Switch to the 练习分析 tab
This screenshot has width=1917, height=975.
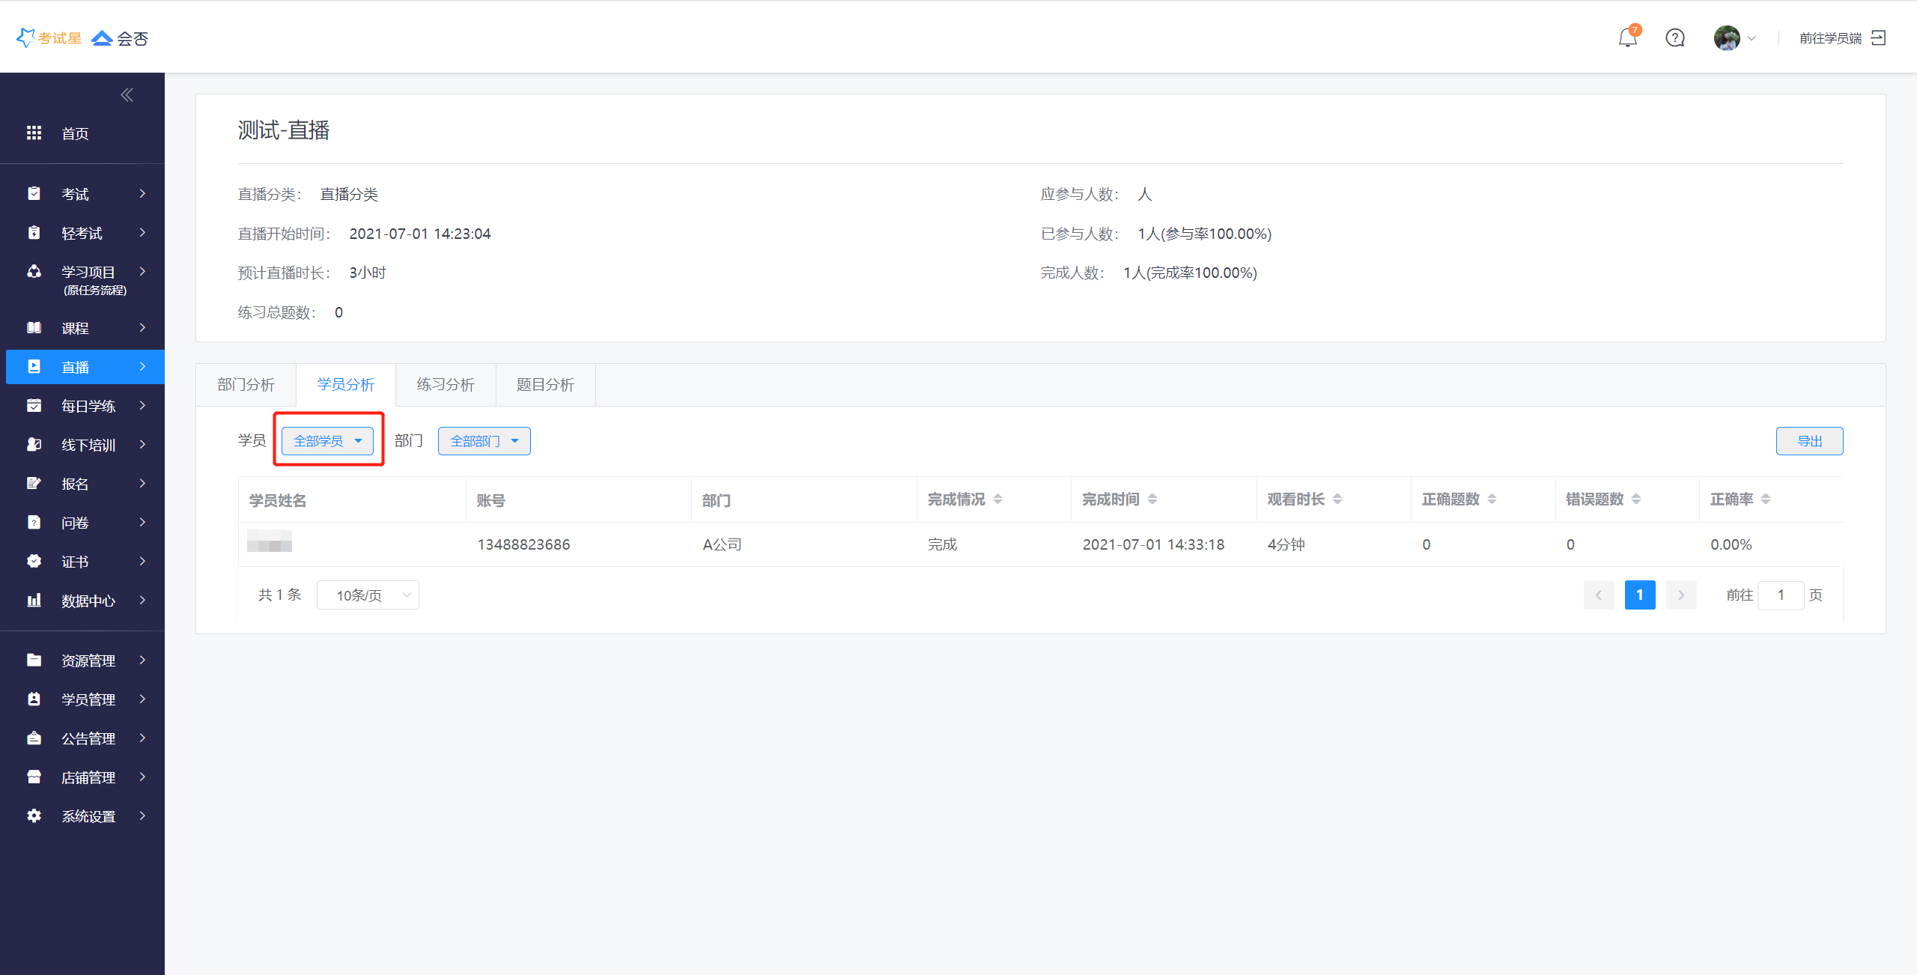446,385
